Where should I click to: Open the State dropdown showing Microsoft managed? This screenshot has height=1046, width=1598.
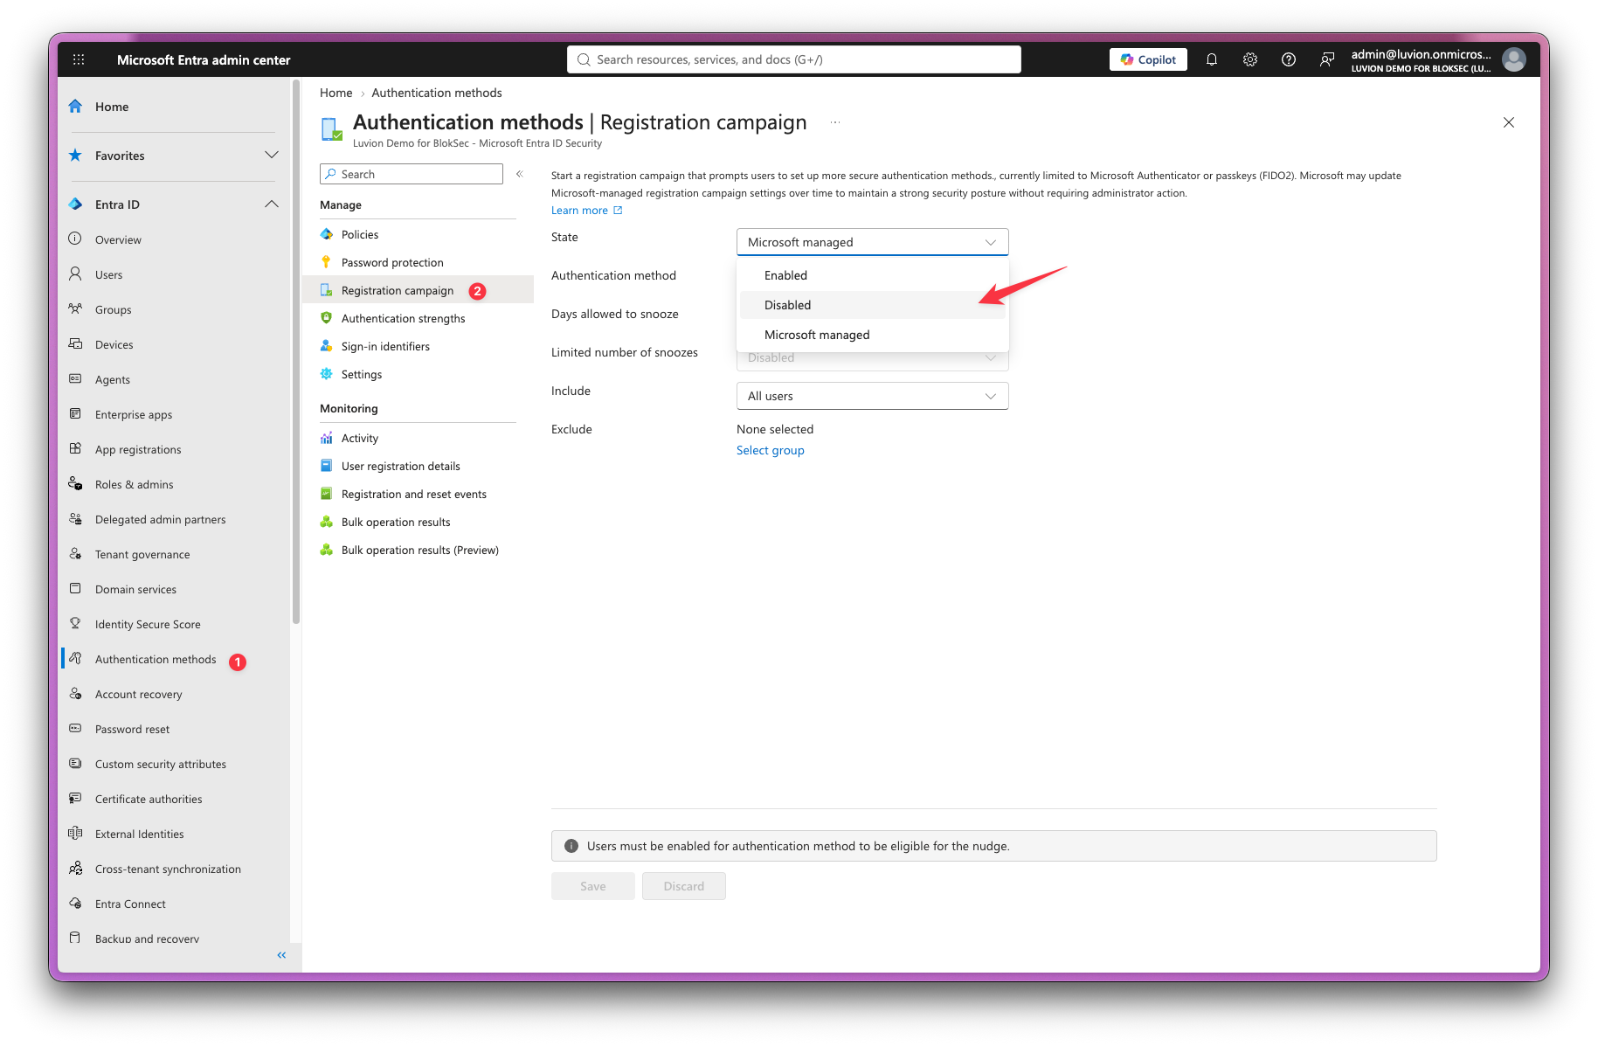point(872,242)
